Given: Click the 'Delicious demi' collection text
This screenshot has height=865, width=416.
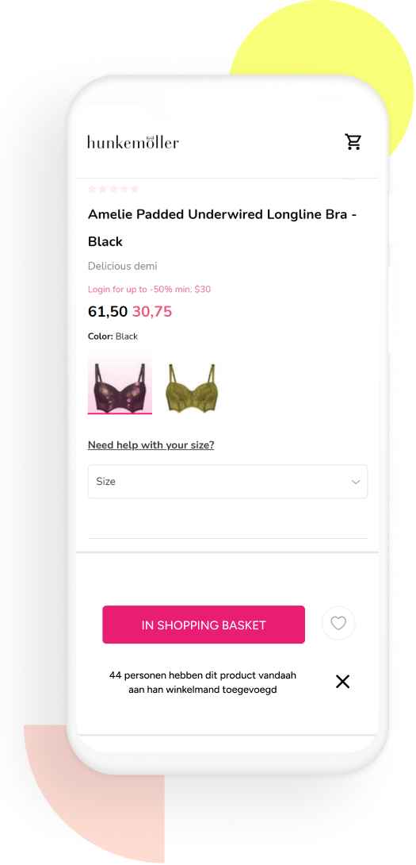Looking at the screenshot, I should [122, 266].
